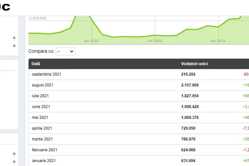Select the 'august 2021' row
Image resolution: width=249 pixels, height=166 pixels.
pos(42,85)
